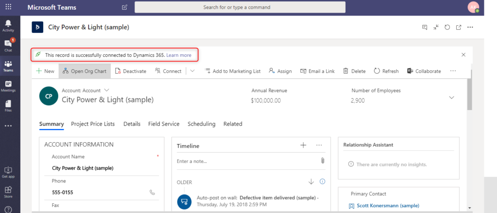Open more tab options ellipsis

coord(470,27)
